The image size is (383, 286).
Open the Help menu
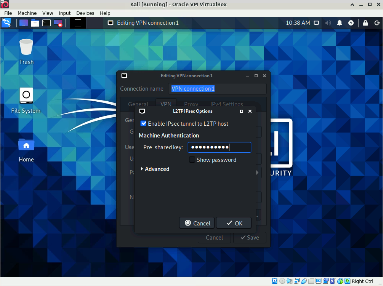[105, 13]
